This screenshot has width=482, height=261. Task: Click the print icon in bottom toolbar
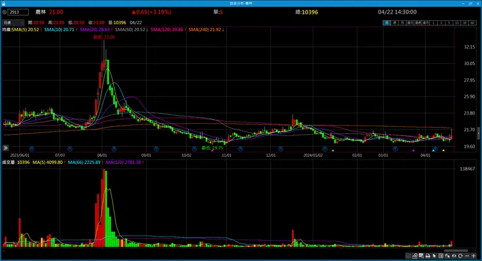click(x=427, y=256)
